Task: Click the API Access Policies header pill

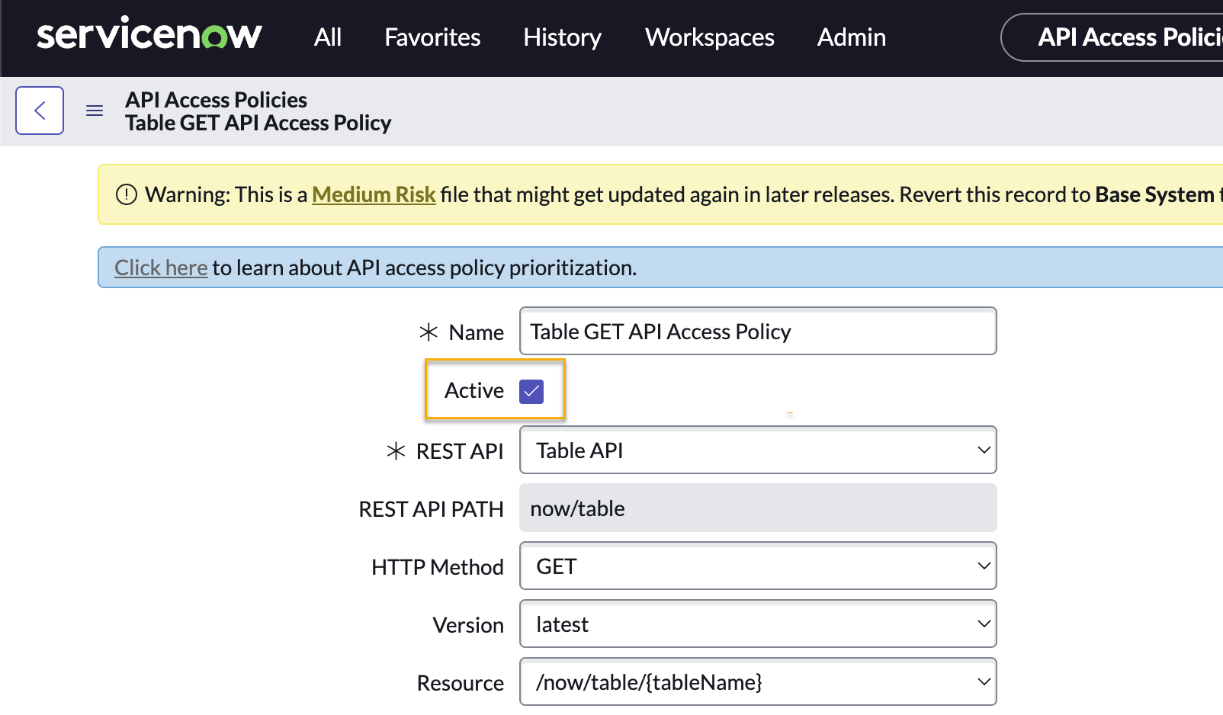Action: click(1113, 37)
